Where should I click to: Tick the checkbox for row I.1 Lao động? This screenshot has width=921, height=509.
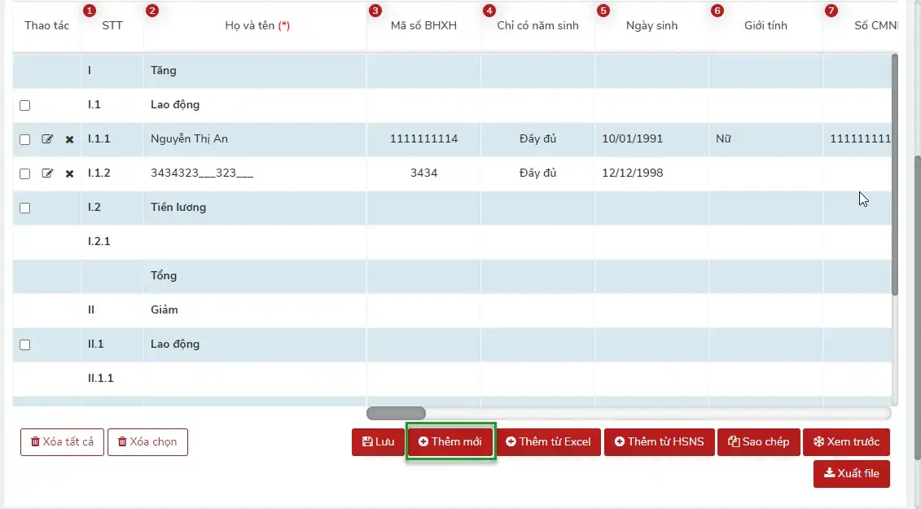24,105
